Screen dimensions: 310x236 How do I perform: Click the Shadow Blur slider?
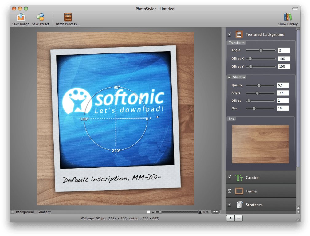260,108
